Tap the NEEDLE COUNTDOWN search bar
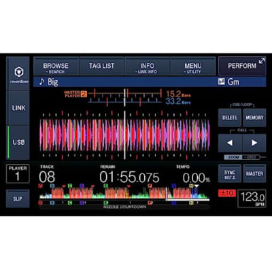This screenshot has width=272, height=272. (124, 207)
